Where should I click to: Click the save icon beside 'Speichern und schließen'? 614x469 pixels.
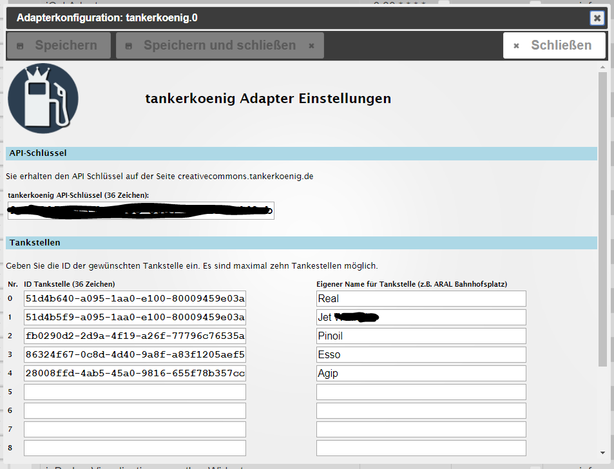(128, 46)
